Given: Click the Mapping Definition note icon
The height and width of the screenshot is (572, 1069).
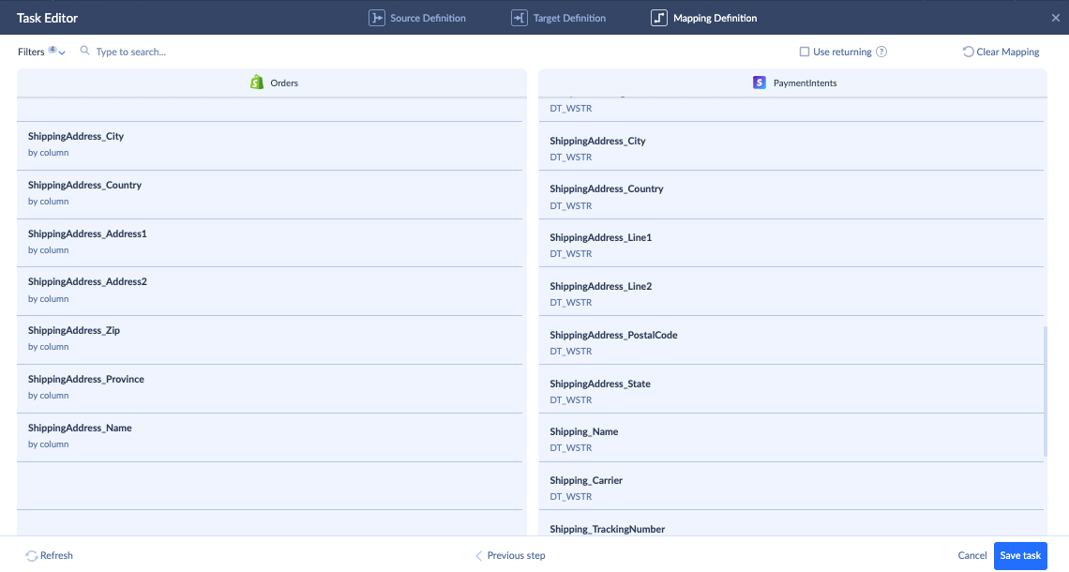Looking at the screenshot, I should click(x=657, y=17).
